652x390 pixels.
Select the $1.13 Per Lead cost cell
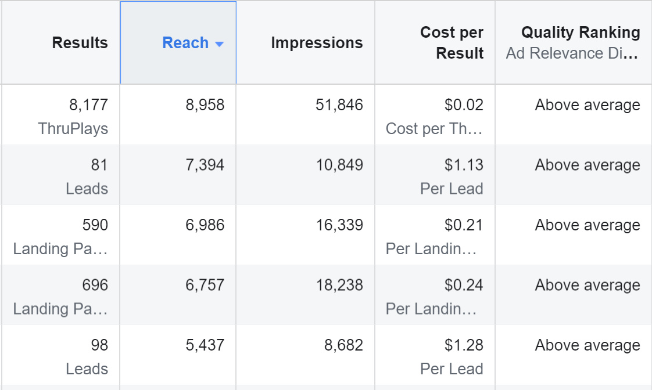[452, 176]
